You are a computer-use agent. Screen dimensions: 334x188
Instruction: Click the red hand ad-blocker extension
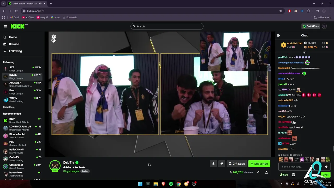(x=289, y=11)
